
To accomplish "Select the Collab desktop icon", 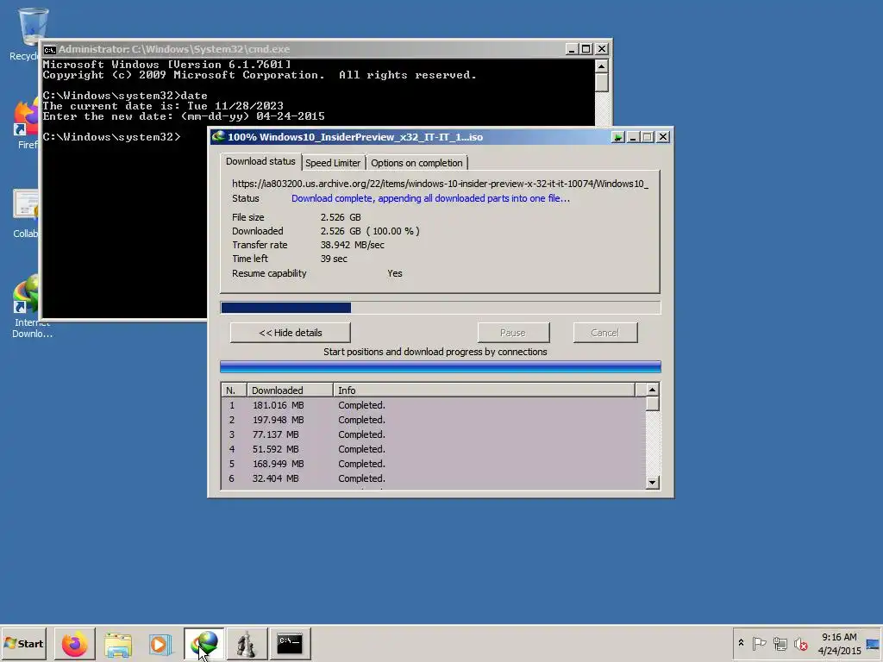I will (26, 214).
